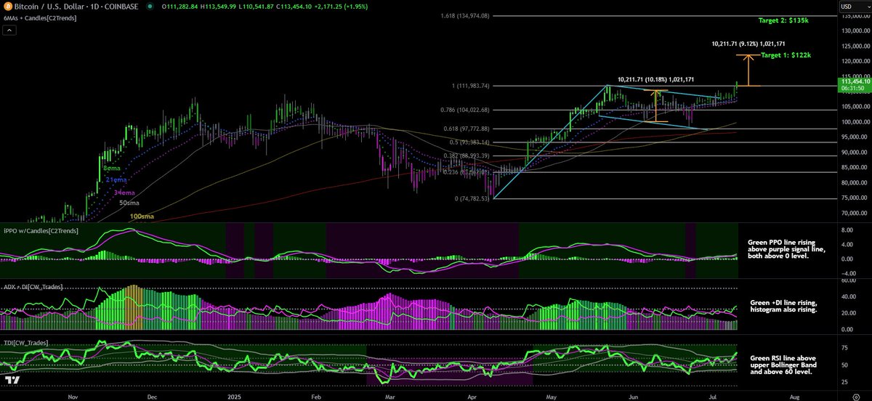Click the Nov label on time axis
This screenshot has height=401, width=872.
(x=71, y=397)
